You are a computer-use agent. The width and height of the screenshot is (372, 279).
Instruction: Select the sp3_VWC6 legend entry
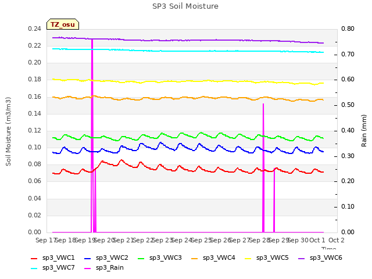coord(320,257)
